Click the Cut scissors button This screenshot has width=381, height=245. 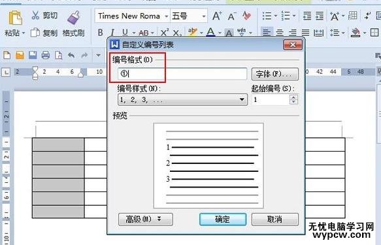pyautogui.click(x=44, y=16)
